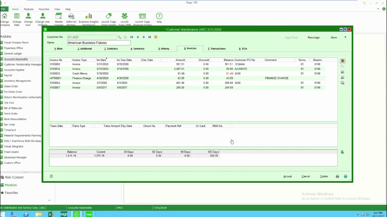This screenshot has width=387, height=217.
Task: Launch Sage CRM
Action: pyautogui.click(x=125, y=19)
